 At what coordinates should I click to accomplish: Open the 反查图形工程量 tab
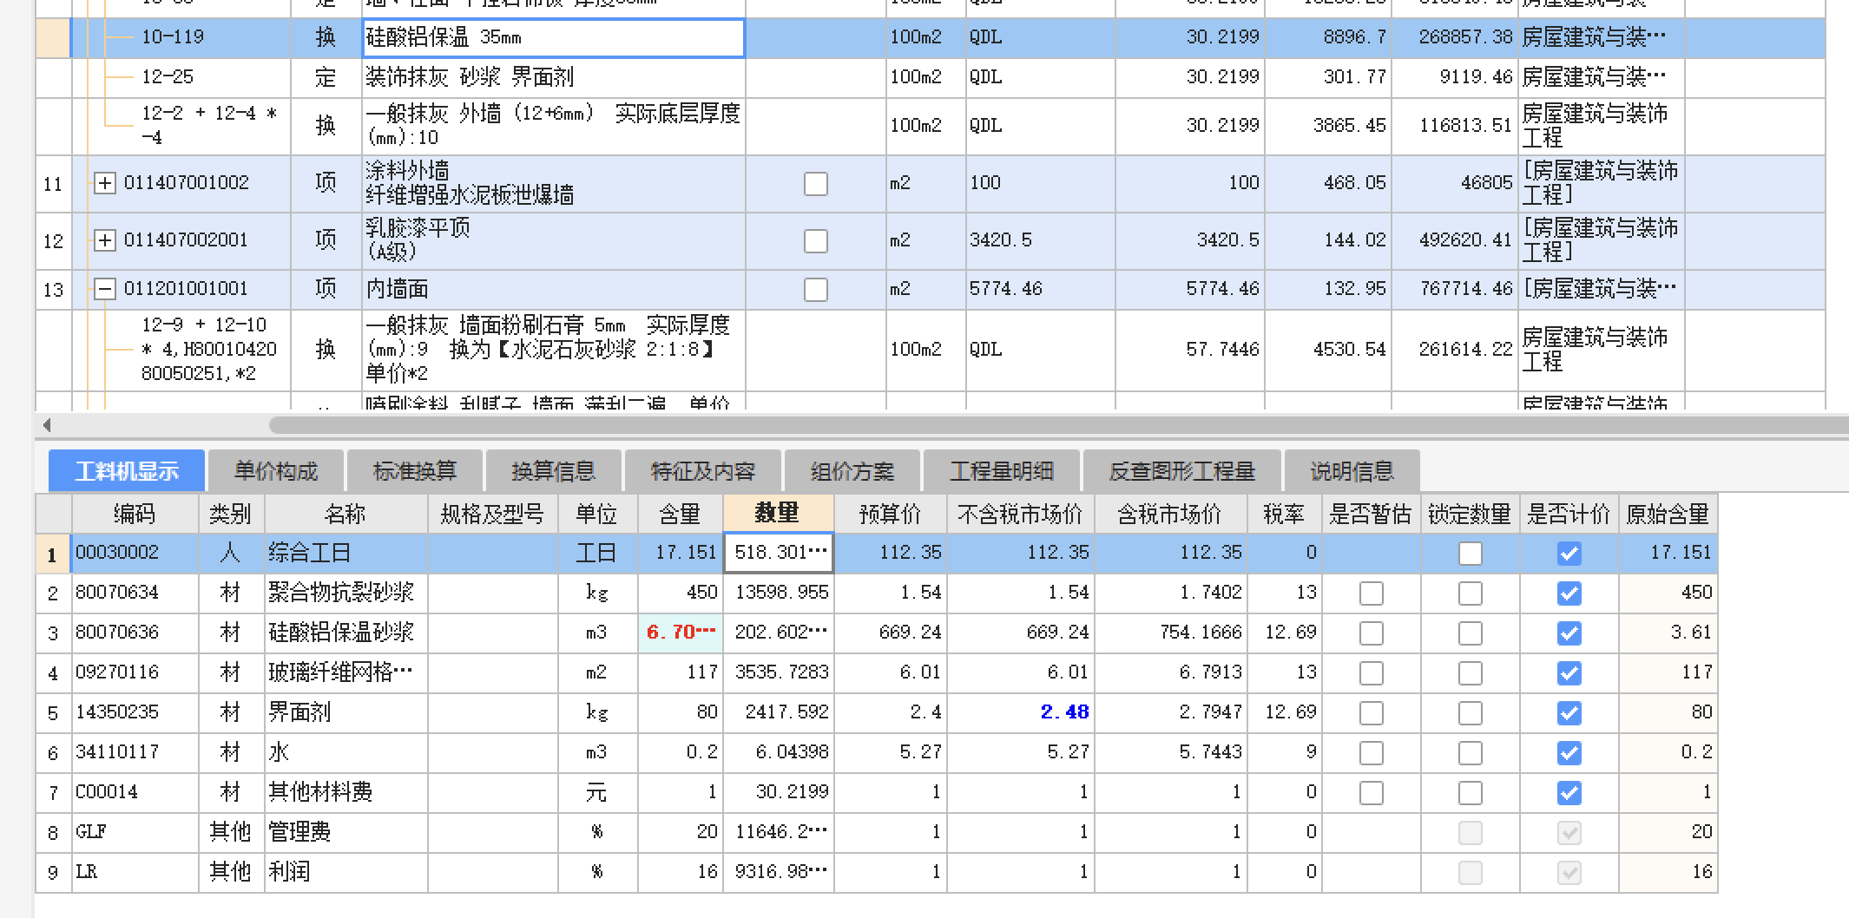[x=1182, y=471]
